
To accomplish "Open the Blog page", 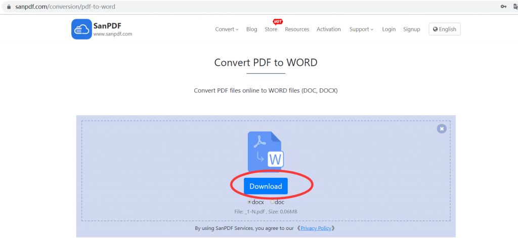I will pos(251,29).
